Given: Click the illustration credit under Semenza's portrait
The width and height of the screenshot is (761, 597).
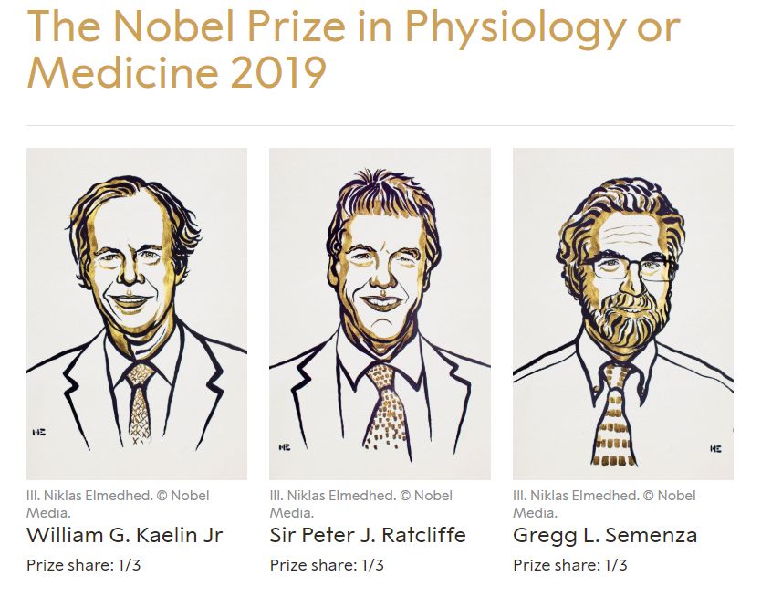Looking at the screenshot, I should 604,504.
